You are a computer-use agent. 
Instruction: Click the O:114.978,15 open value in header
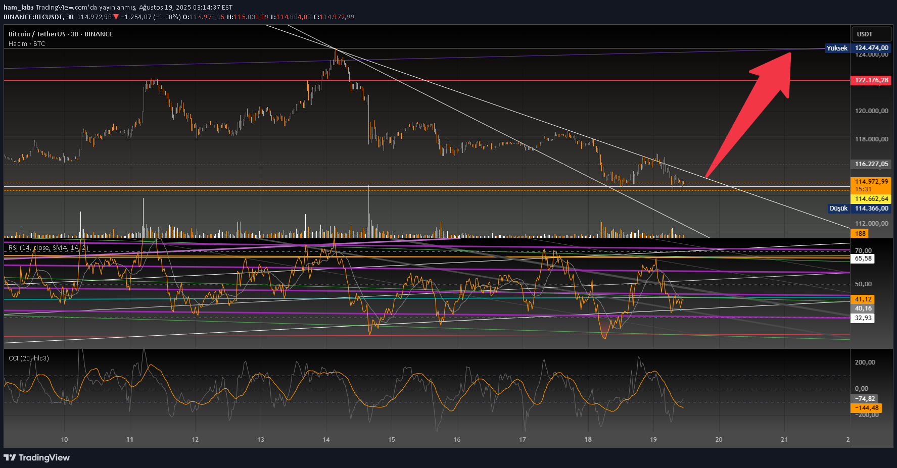pyautogui.click(x=203, y=17)
